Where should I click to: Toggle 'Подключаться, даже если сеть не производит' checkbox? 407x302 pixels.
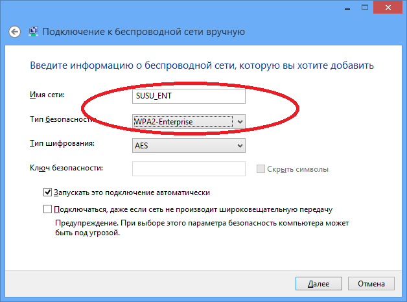47,209
